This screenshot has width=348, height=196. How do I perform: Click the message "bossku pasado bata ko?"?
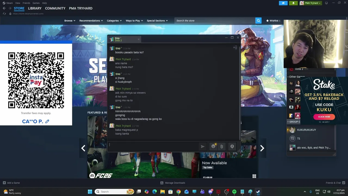click(129, 52)
